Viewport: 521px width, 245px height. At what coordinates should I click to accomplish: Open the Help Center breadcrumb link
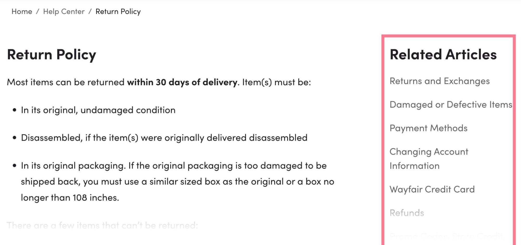[64, 11]
